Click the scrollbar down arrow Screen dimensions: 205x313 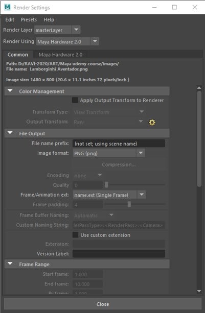(199, 291)
